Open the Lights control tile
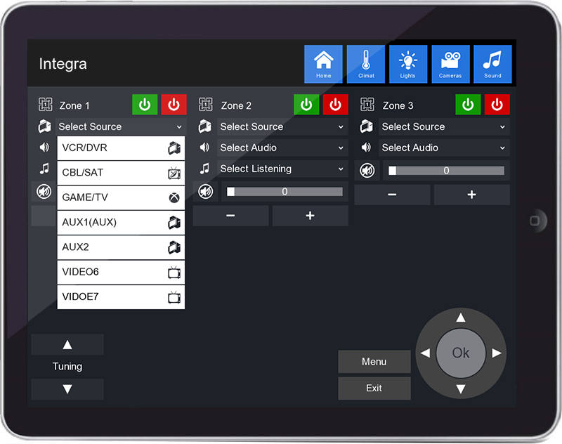Image resolution: width=562 pixels, height=444 pixels. 408,64
